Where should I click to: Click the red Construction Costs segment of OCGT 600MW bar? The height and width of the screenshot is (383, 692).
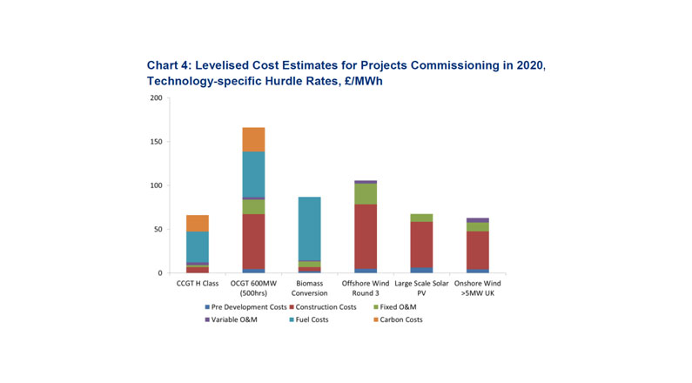tap(254, 242)
